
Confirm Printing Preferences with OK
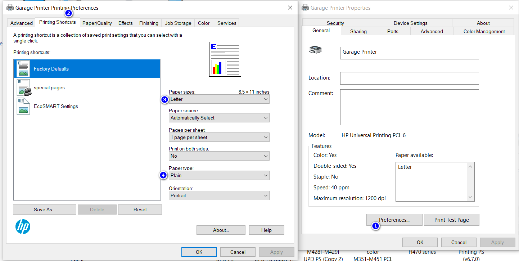coord(199,252)
